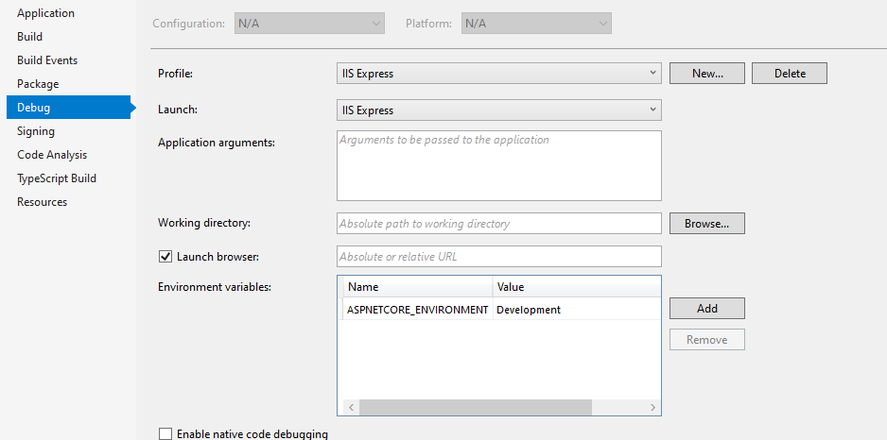Switch to the Build tab

(x=29, y=37)
